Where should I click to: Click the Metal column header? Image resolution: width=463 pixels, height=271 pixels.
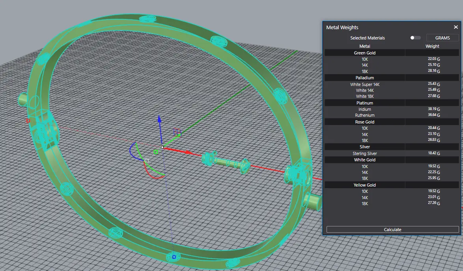point(365,46)
